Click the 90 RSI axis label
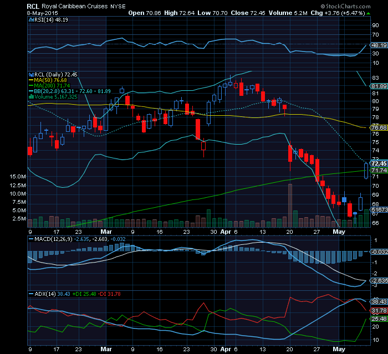The width and height of the screenshot is (388, 354). 375,25
